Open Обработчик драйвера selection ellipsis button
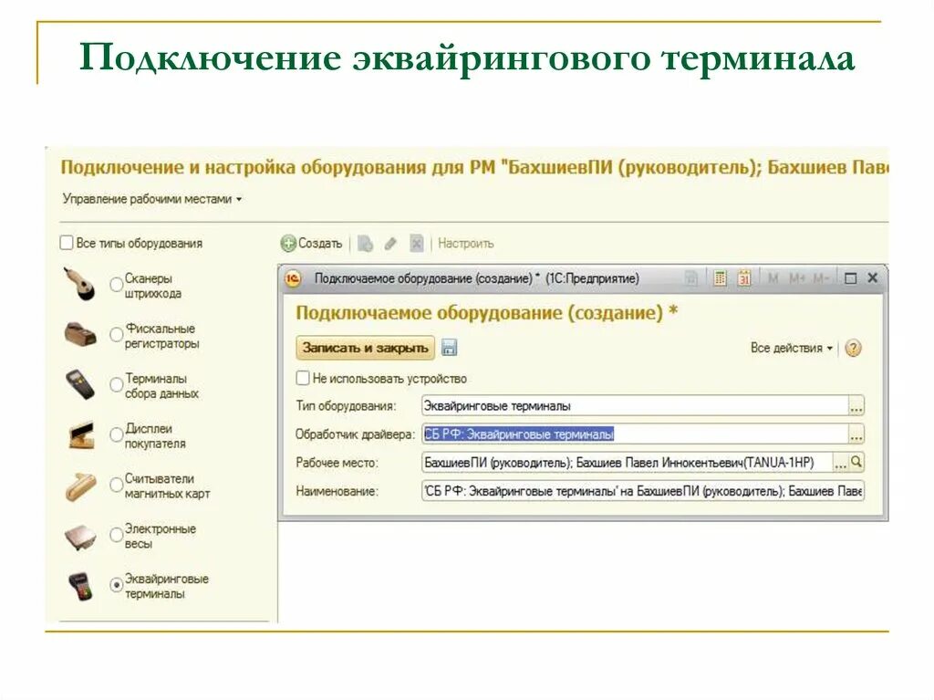 point(856,434)
